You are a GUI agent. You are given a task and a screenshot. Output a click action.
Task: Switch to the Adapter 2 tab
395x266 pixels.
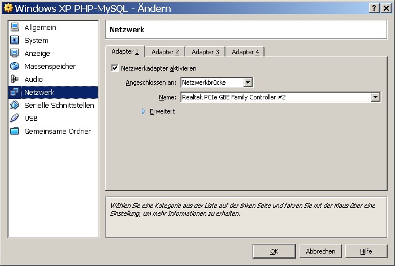[x=165, y=52]
